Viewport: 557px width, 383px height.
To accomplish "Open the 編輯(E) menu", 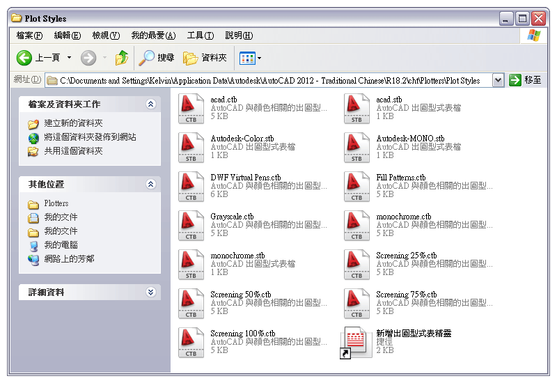I will 68,36.
